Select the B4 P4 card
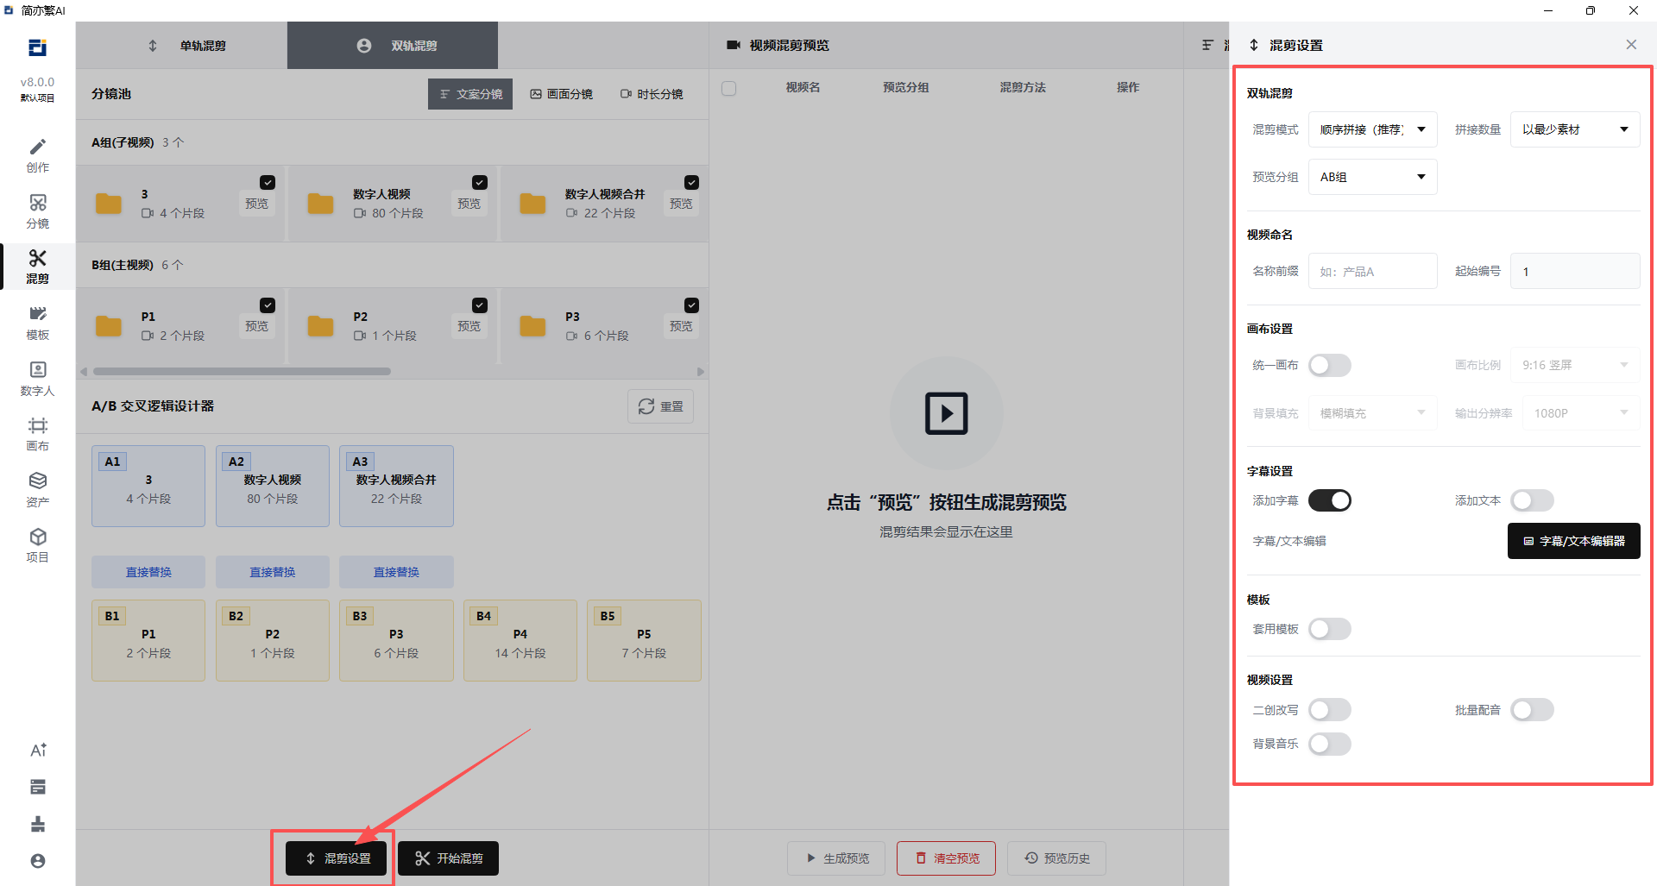Image resolution: width=1657 pixels, height=886 pixels. pyautogui.click(x=520, y=641)
